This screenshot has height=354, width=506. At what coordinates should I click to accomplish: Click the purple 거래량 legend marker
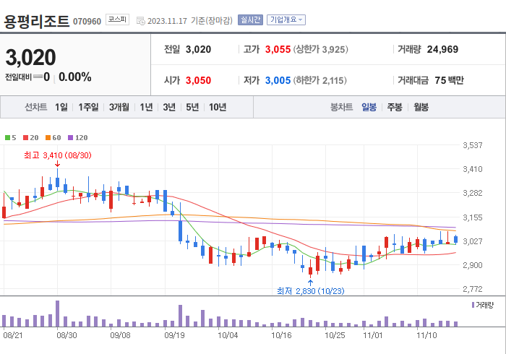tap(473, 305)
